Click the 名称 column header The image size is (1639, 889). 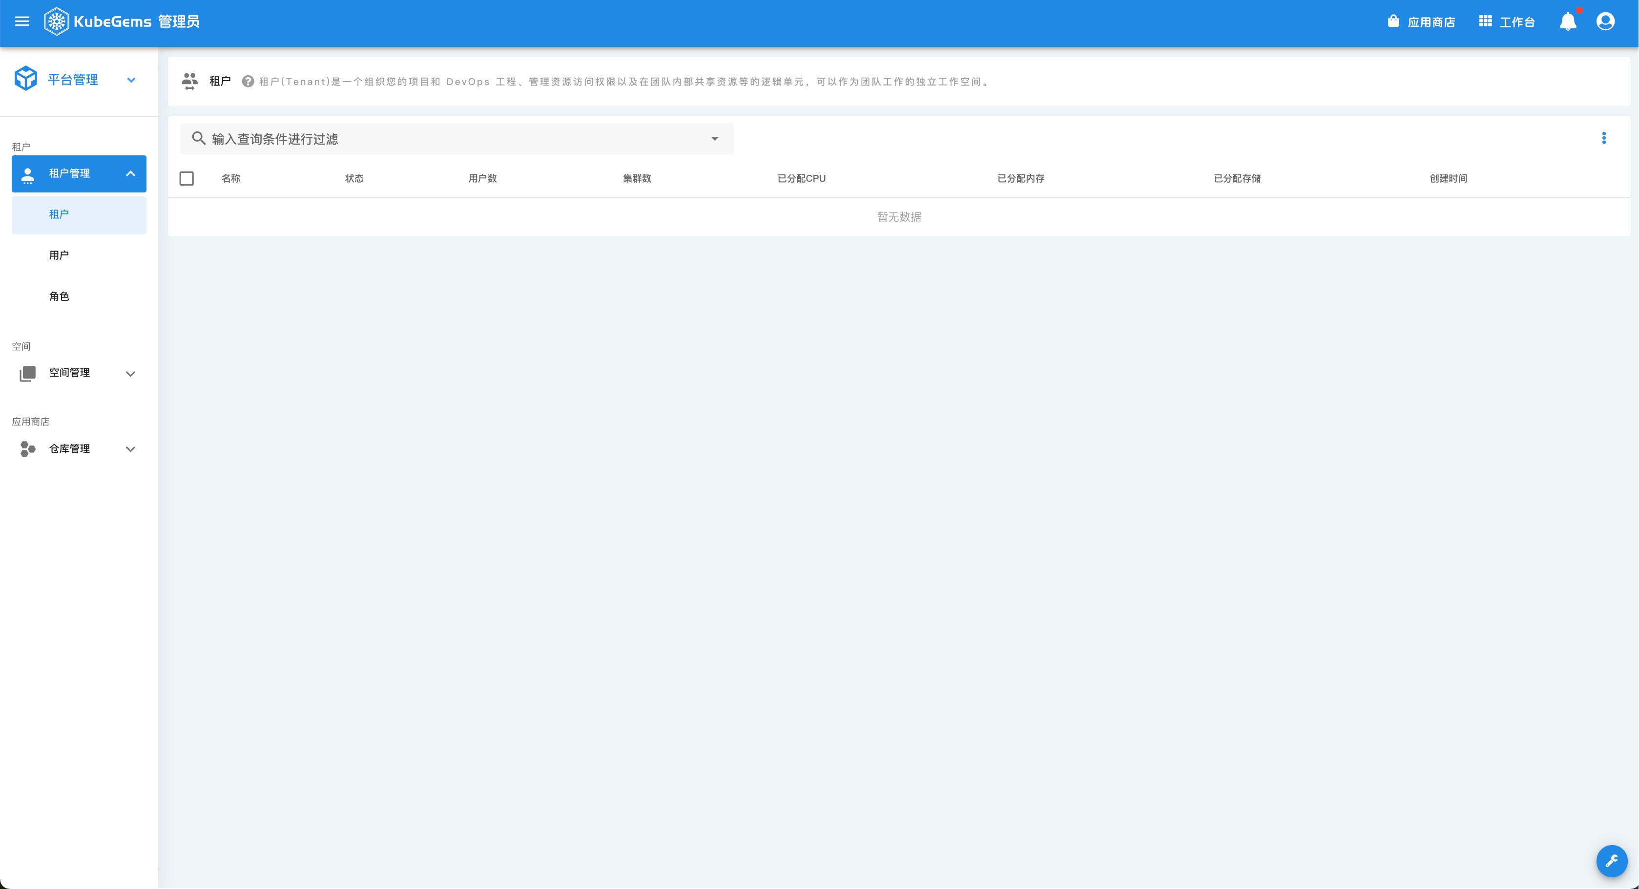pyautogui.click(x=231, y=179)
